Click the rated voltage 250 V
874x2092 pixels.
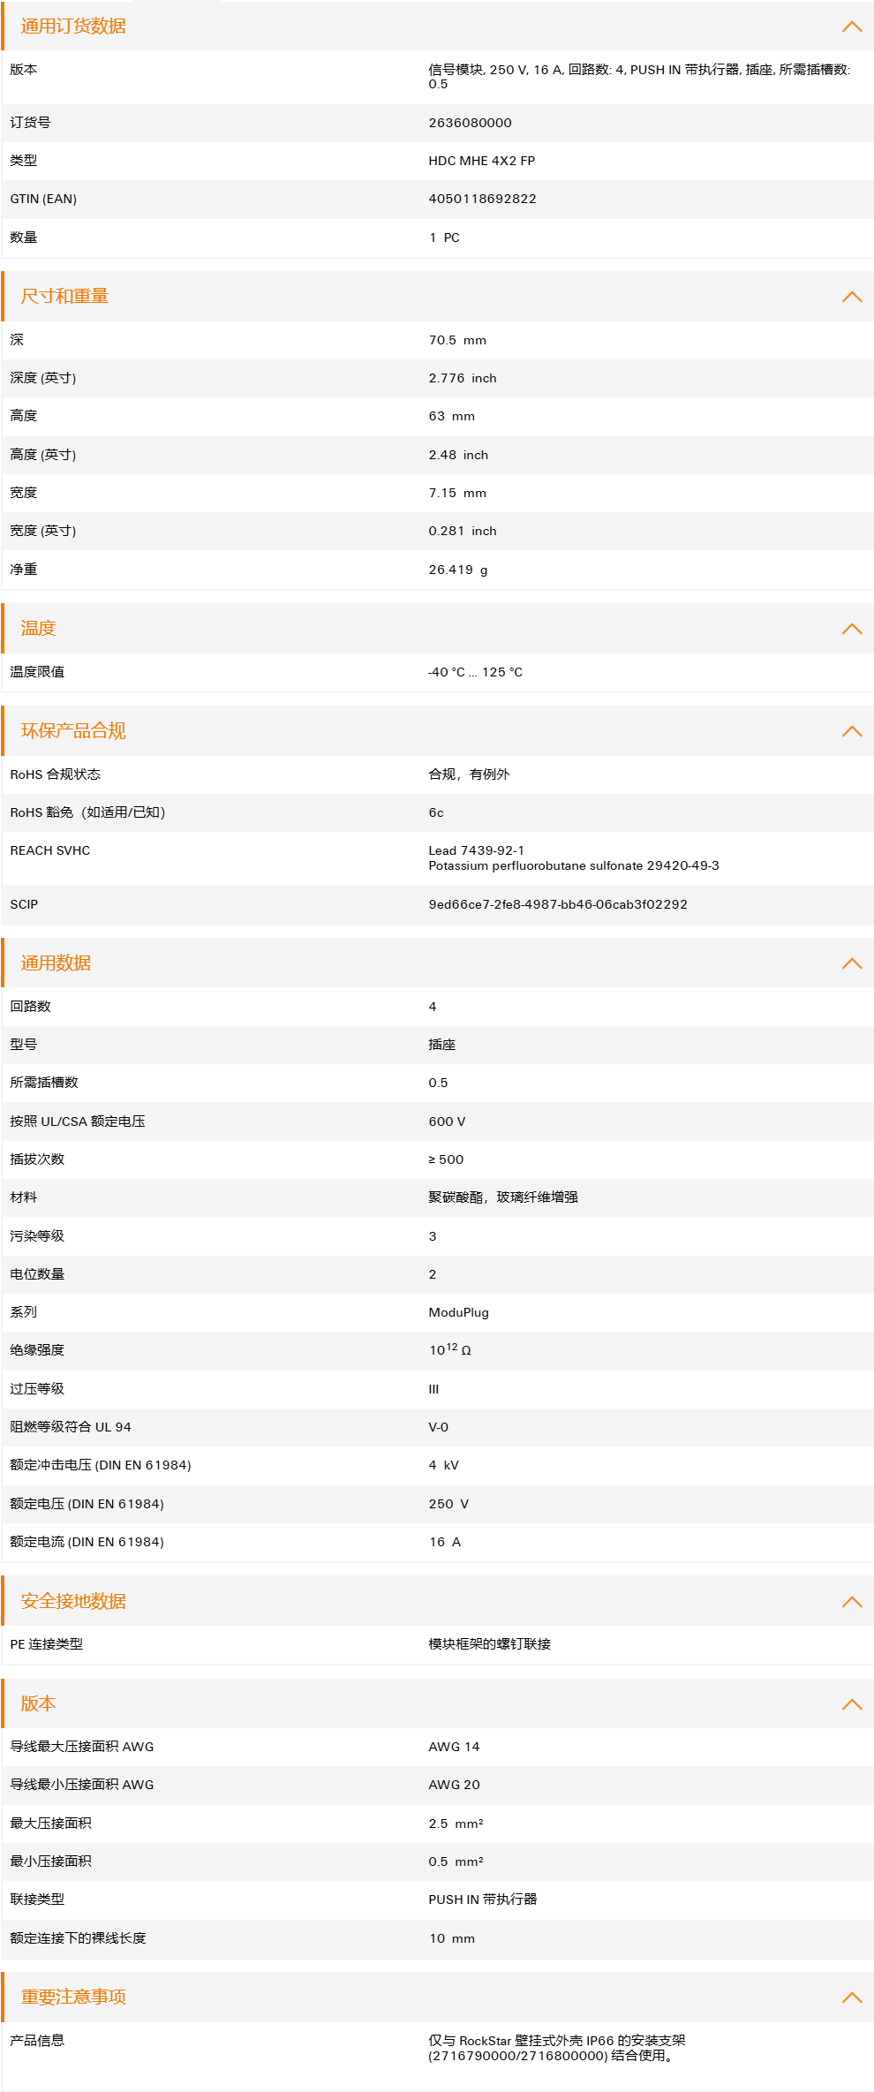[x=448, y=1504]
